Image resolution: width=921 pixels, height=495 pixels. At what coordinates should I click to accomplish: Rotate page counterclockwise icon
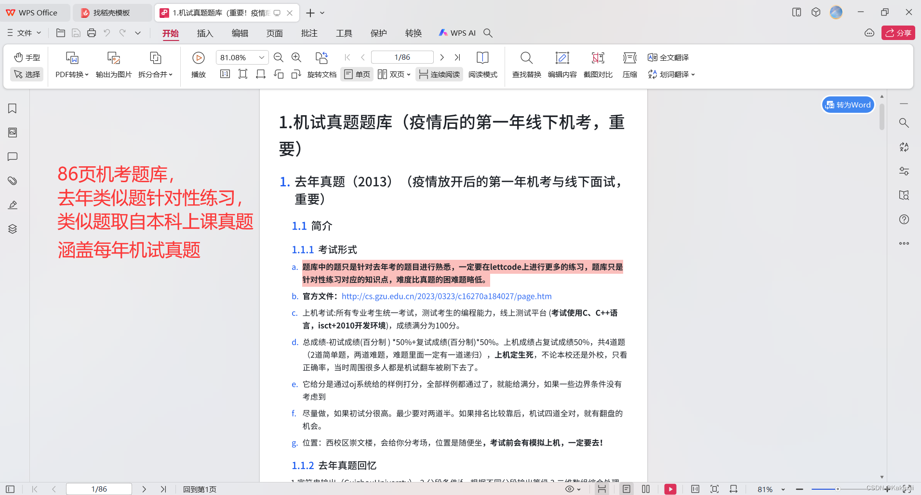coord(279,74)
